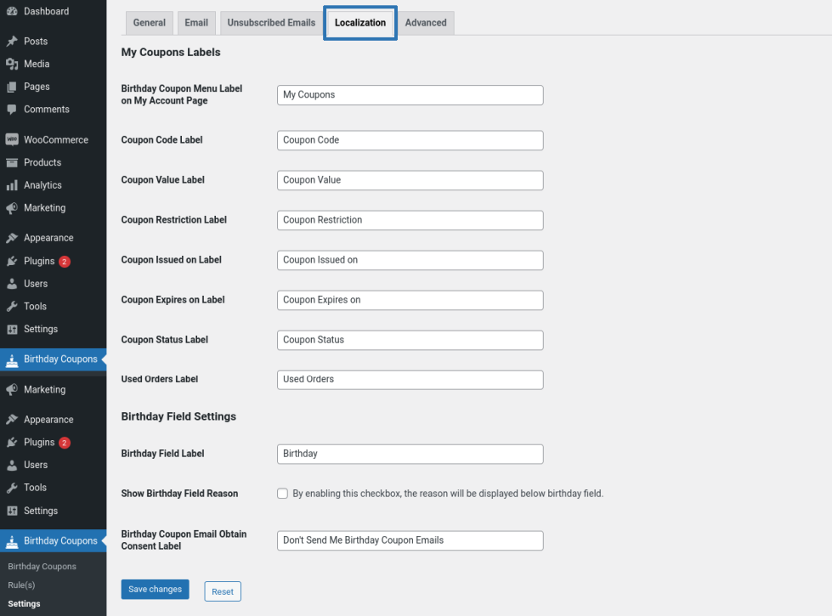The width and height of the screenshot is (832, 616).
Task: Click the WooCommerce icon in sidebar
Action: 12,140
